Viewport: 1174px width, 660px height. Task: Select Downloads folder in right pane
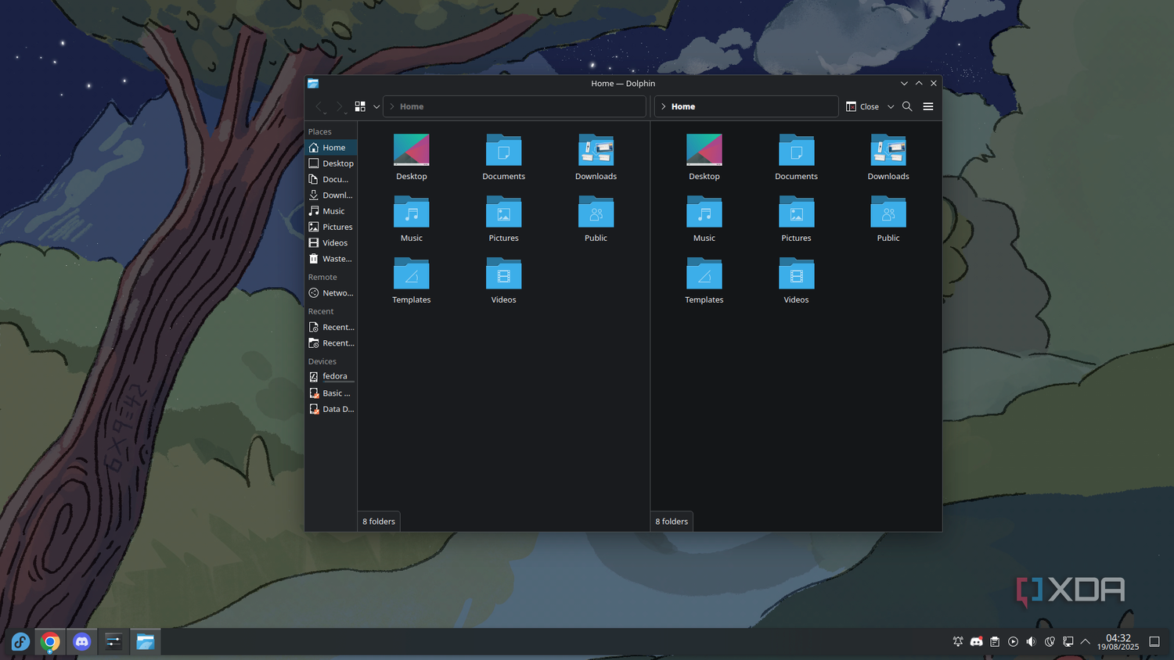(x=888, y=156)
